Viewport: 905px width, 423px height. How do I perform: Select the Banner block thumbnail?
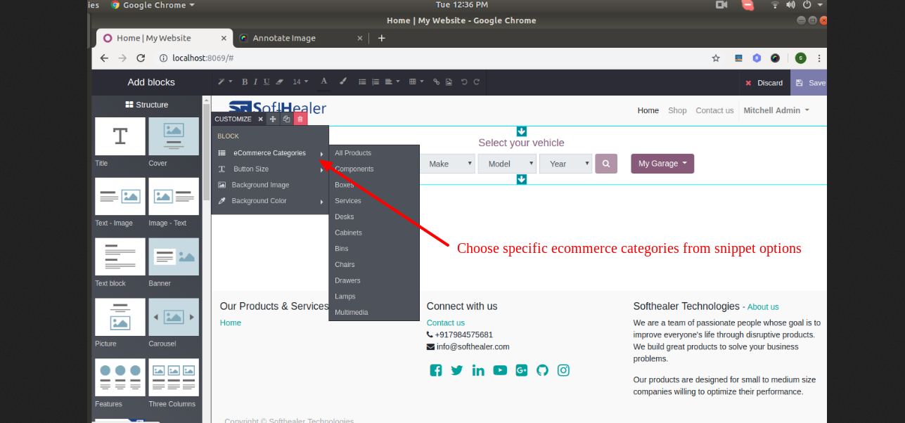[174, 256]
